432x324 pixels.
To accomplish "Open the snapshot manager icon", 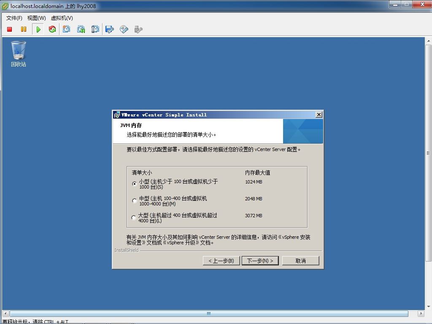I will click(x=95, y=29).
